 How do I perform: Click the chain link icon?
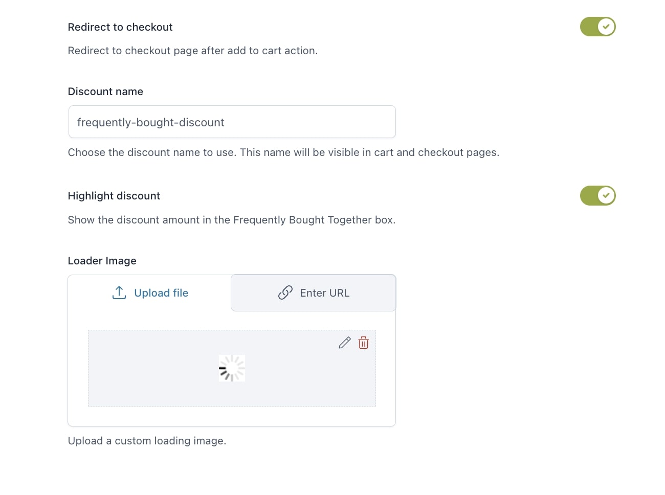(285, 292)
